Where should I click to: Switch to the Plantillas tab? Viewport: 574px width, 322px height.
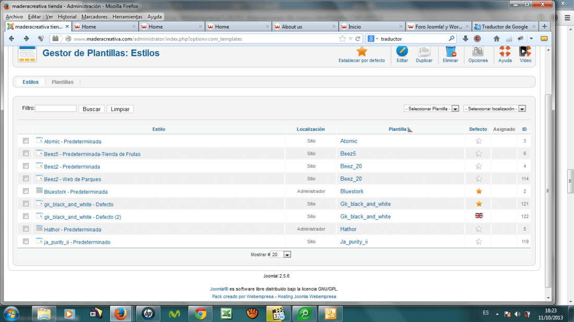[62, 82]
